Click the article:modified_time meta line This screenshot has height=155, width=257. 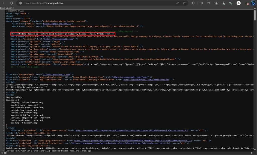57,57
